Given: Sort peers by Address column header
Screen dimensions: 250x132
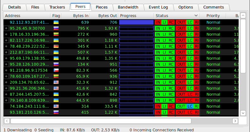Looking at the screenshot, I should (27, 16).
